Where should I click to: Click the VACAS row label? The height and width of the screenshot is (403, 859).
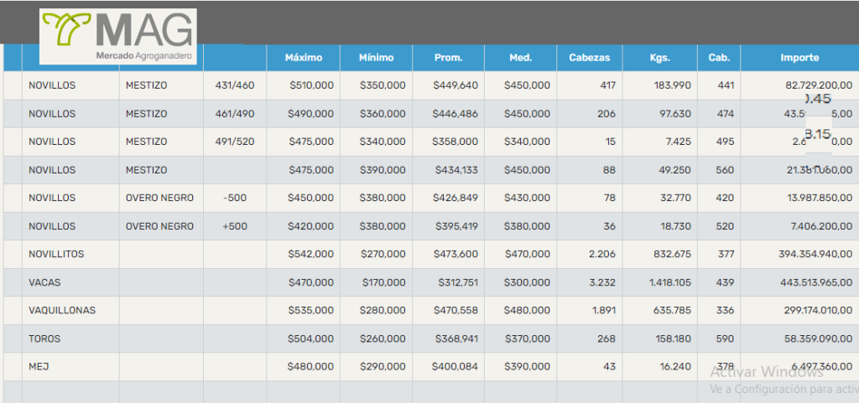click(44, 282)
